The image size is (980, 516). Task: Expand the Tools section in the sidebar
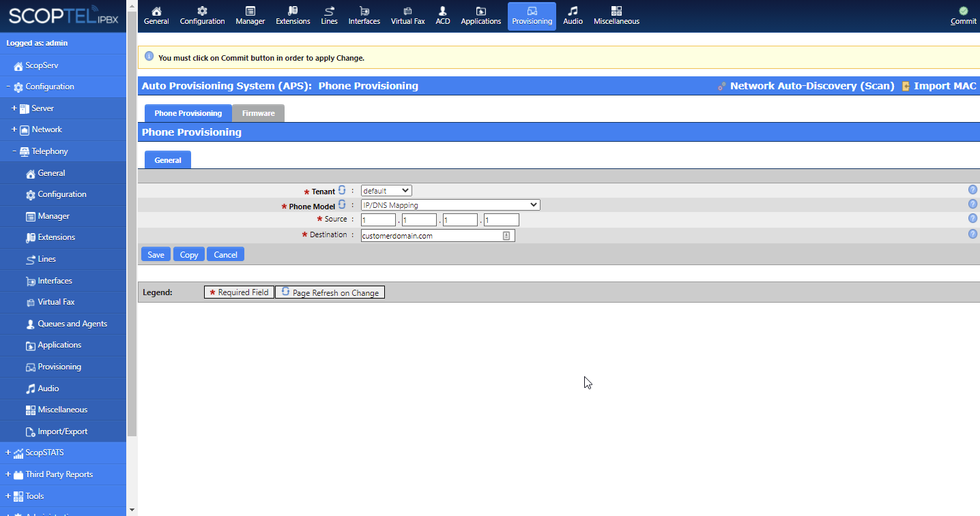(8, 496)
